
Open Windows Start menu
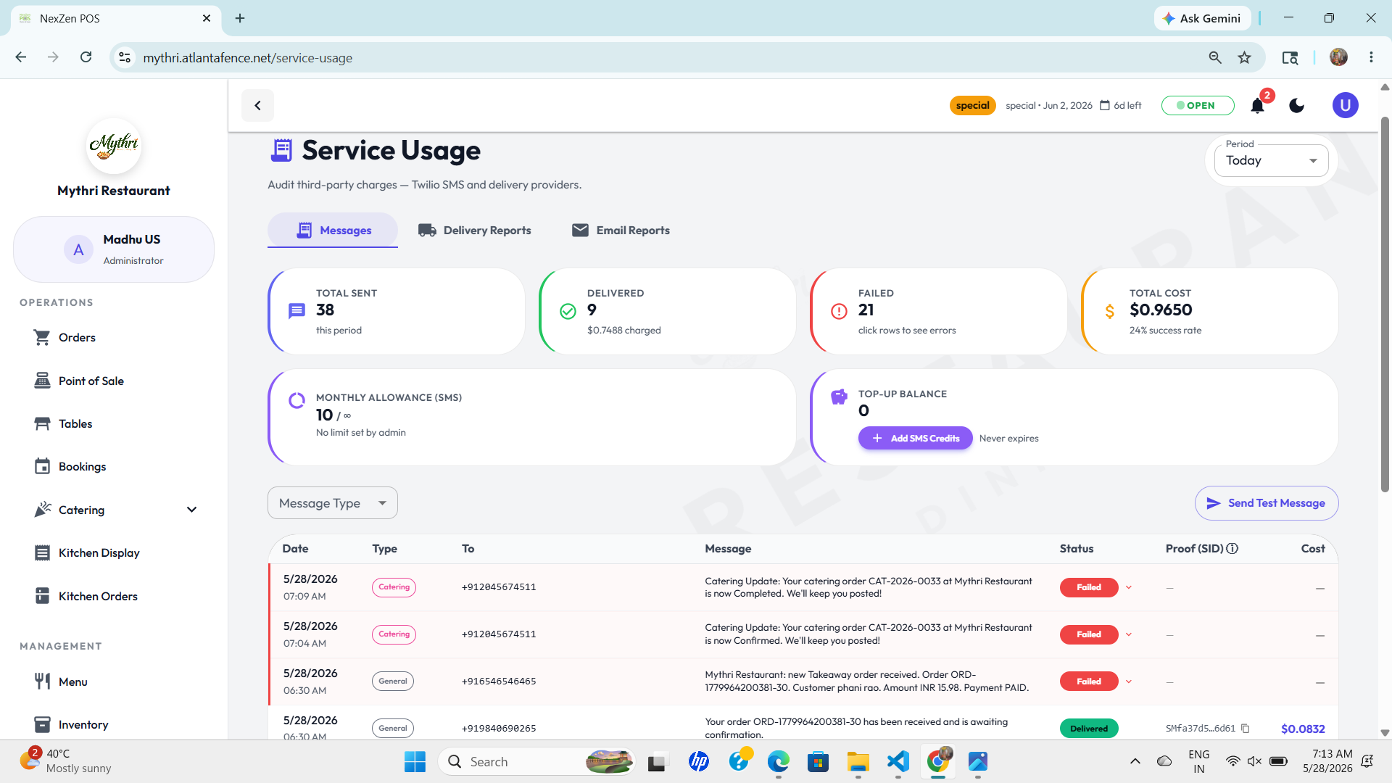(415, 762)
